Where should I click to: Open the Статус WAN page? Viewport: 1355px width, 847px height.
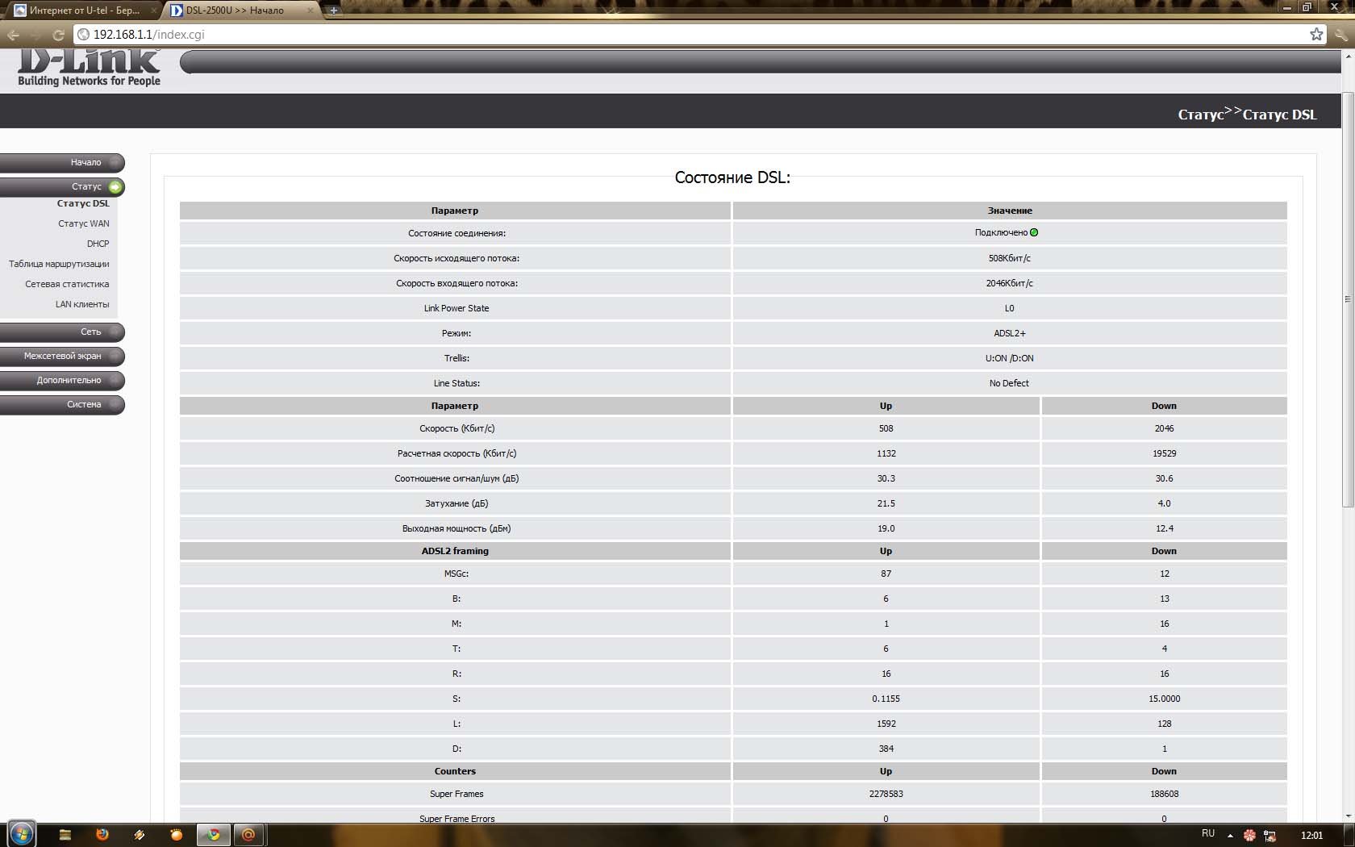pos(83,223)
